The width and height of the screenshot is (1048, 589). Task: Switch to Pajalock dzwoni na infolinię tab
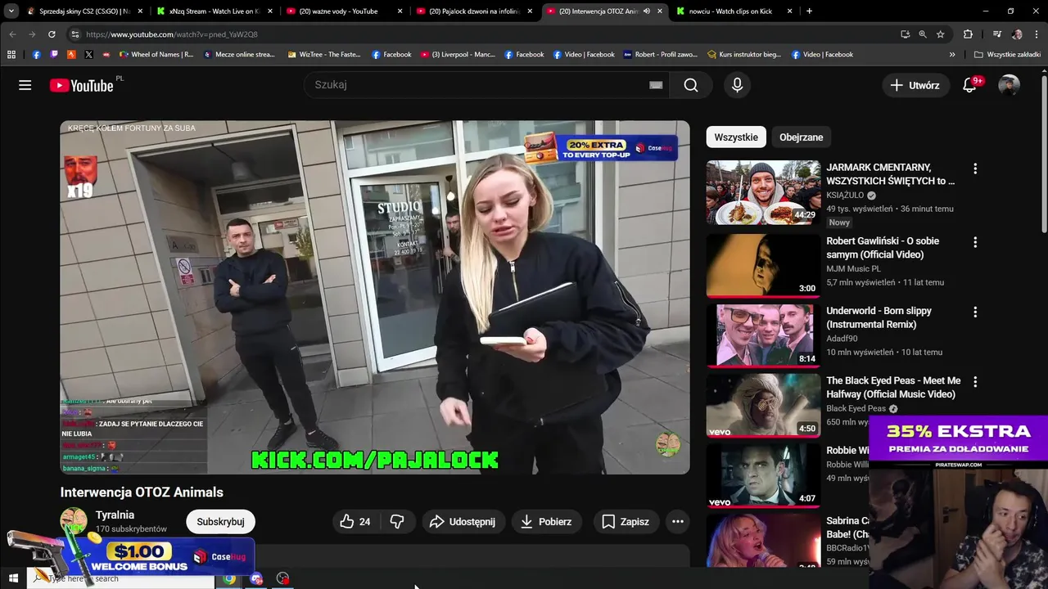point(475,11)
